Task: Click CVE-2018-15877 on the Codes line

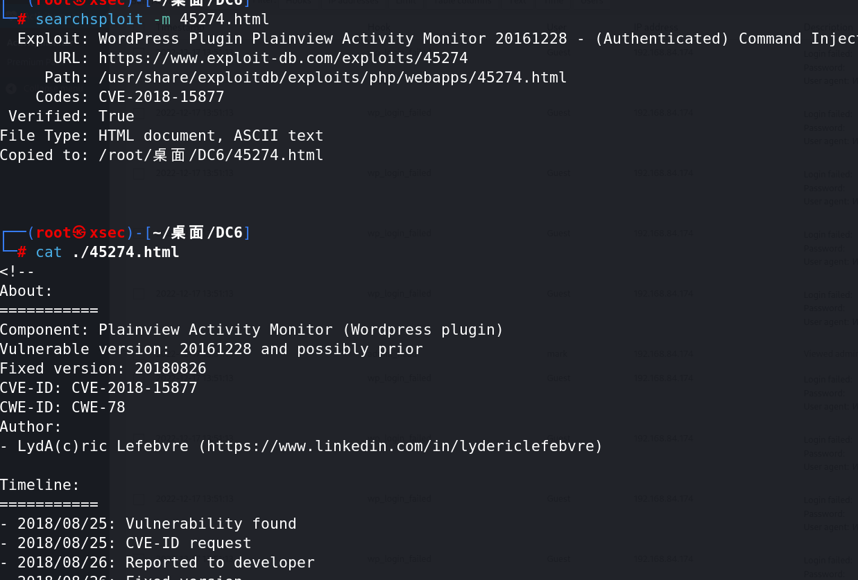Action: (162, 97)
